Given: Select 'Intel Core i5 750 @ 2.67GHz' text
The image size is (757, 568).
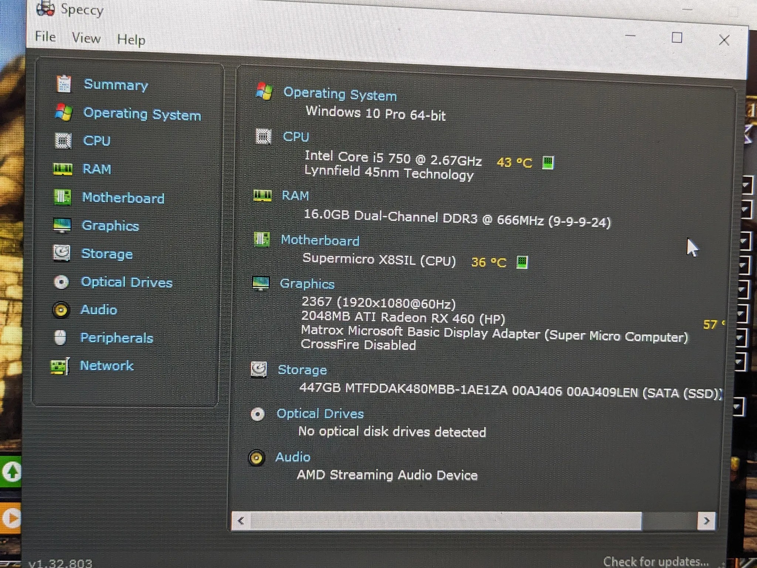Looking at the screenshot, I should (x=393, y=158).
